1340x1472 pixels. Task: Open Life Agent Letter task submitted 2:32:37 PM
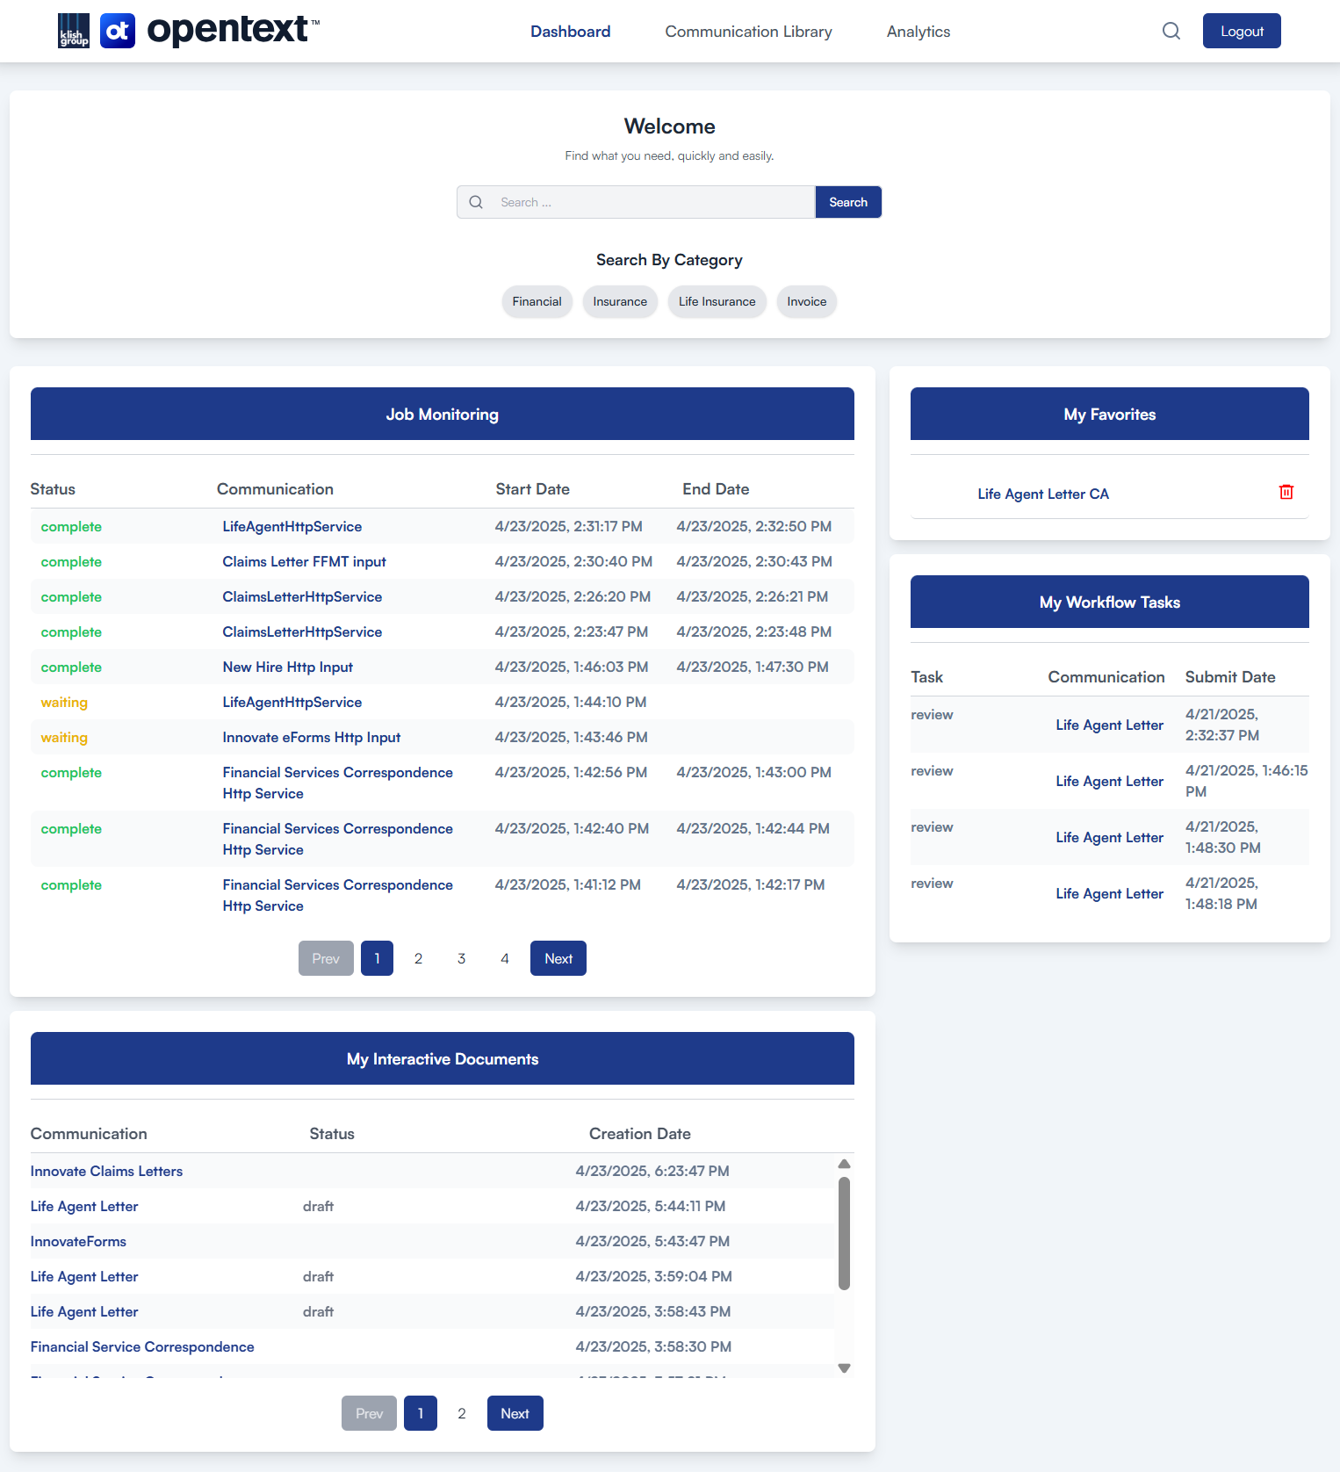1109,725
